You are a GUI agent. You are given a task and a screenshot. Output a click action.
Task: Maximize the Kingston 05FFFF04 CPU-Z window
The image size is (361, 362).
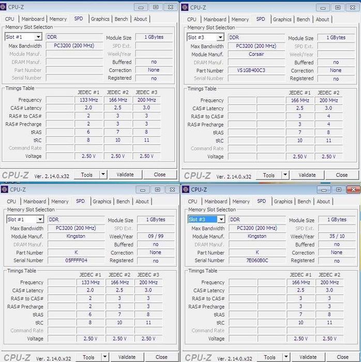click(x=158, y=190)
